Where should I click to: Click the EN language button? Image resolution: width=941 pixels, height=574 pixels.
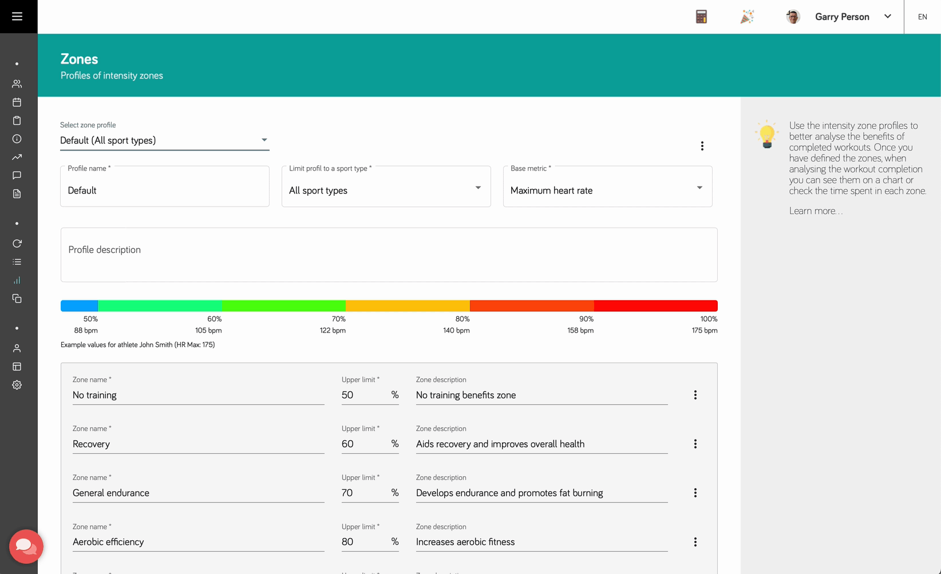[x=922, y=17]
